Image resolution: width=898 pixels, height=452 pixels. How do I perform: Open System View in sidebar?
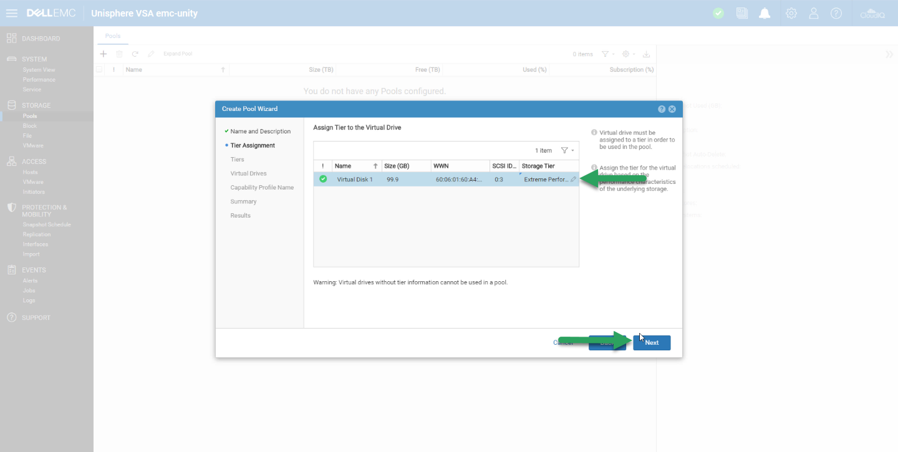click(x=39, y=70)
